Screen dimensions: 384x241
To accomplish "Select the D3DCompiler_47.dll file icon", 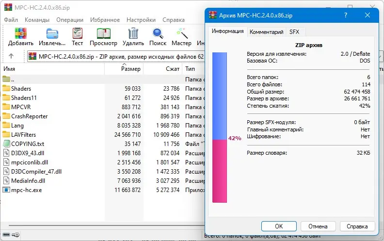I will coord(6,172).
